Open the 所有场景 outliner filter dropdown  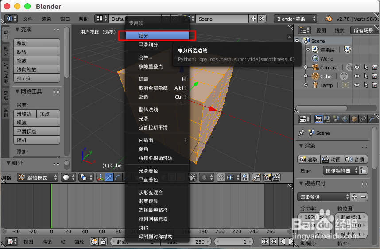tap(364, 31)
